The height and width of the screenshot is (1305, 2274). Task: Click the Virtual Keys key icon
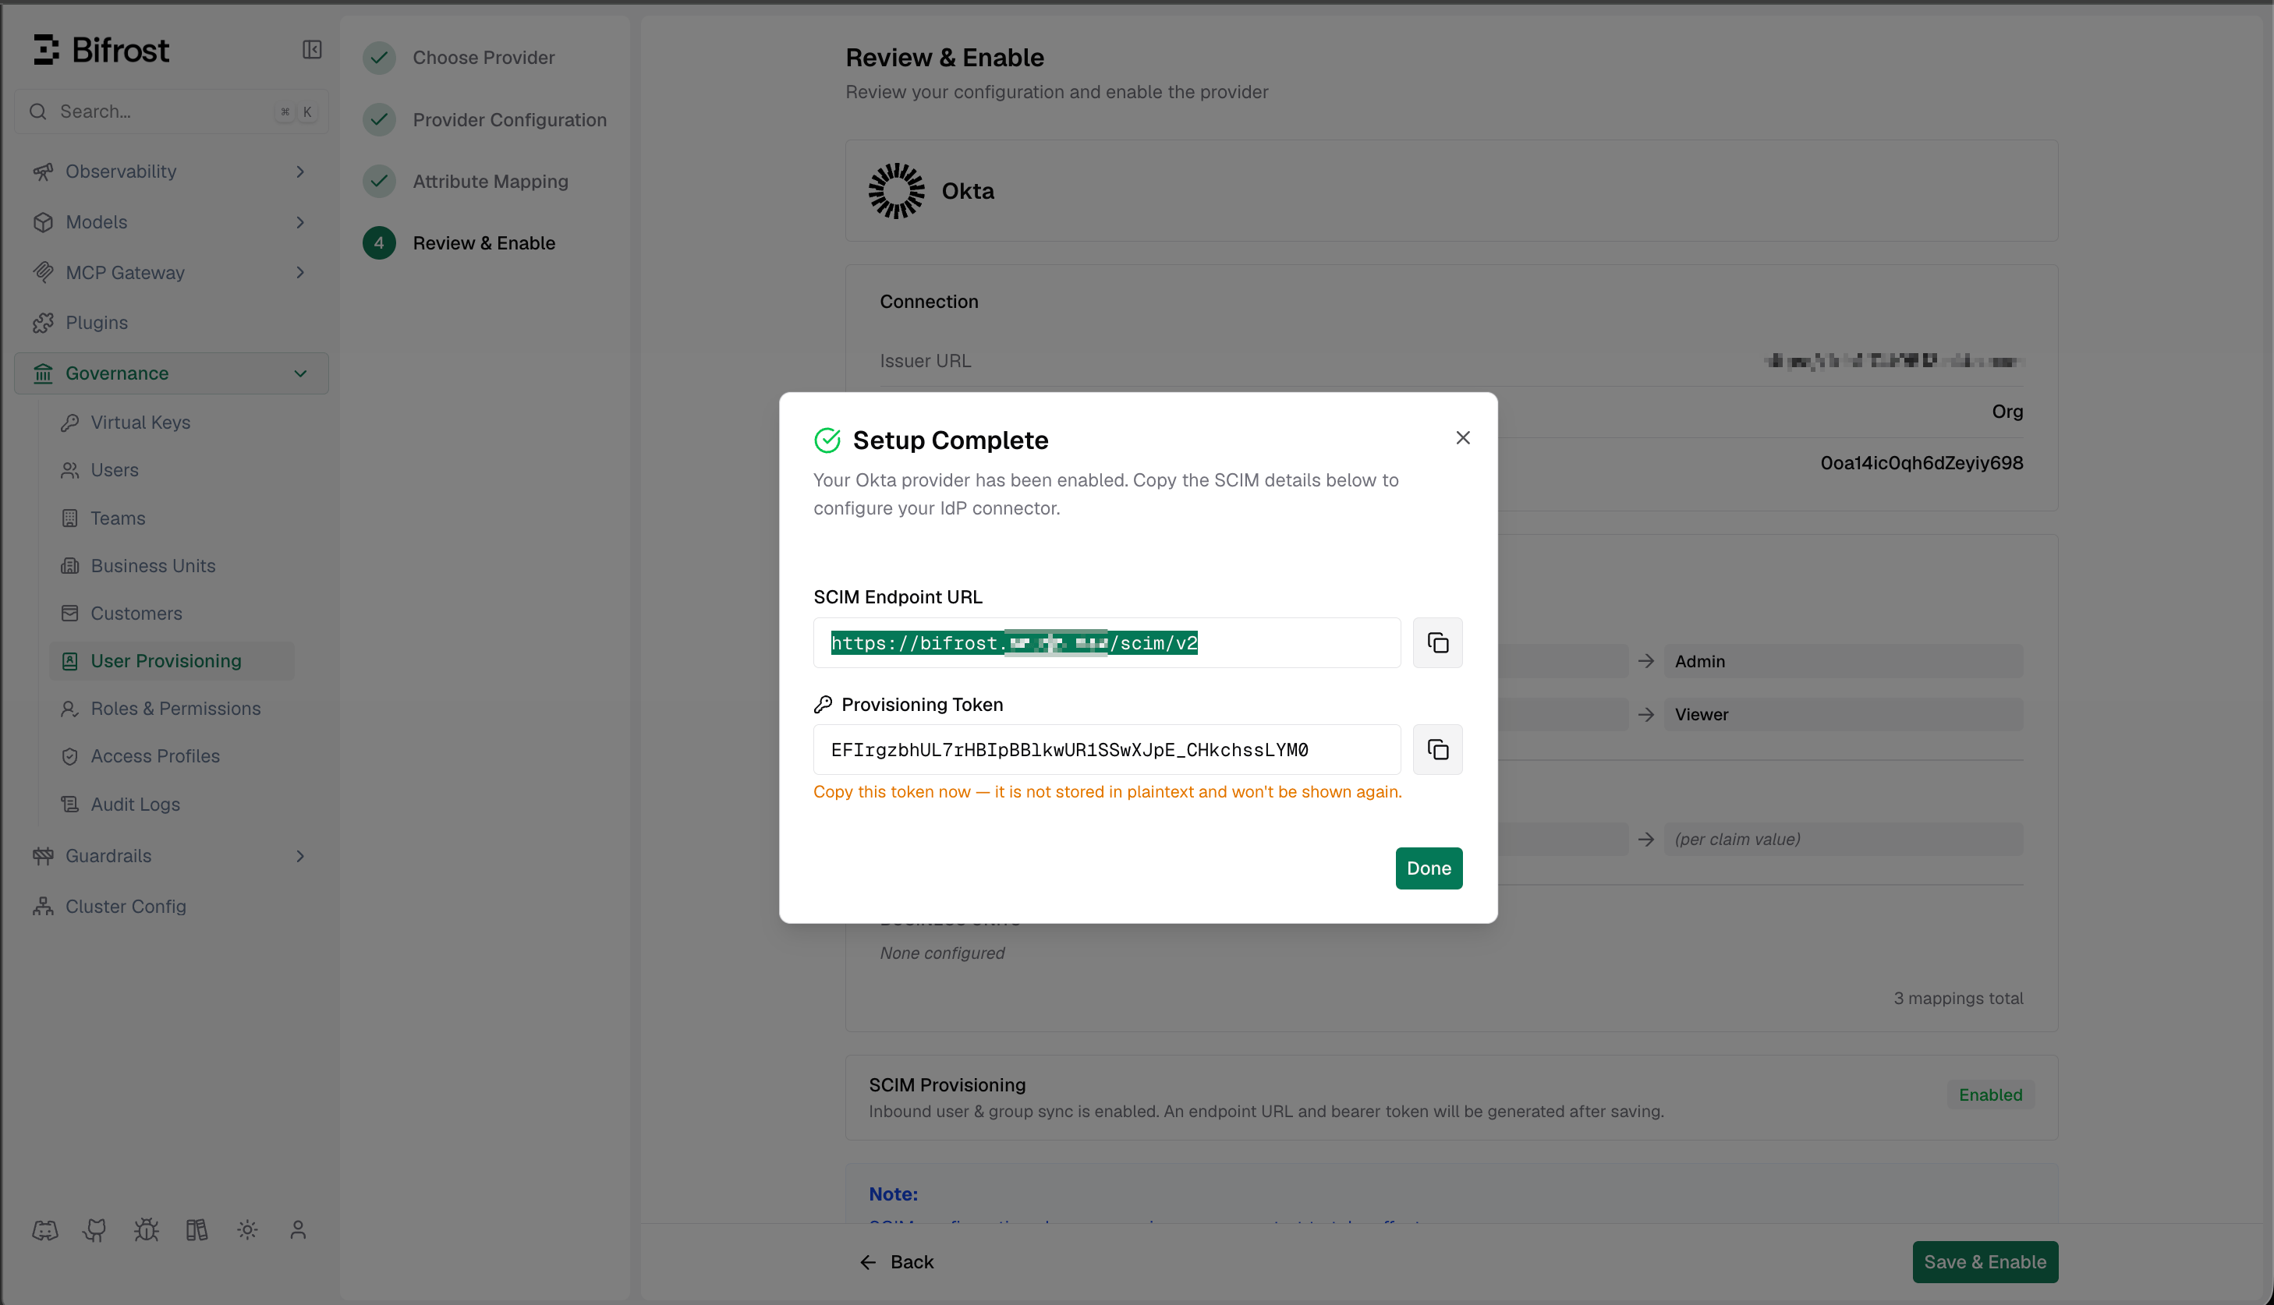click(x=69, y=423)
